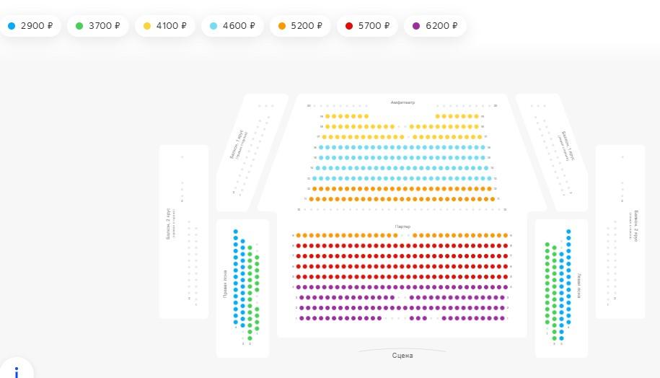Toggle the 4100 ₽ price filter

coord(166,26)
